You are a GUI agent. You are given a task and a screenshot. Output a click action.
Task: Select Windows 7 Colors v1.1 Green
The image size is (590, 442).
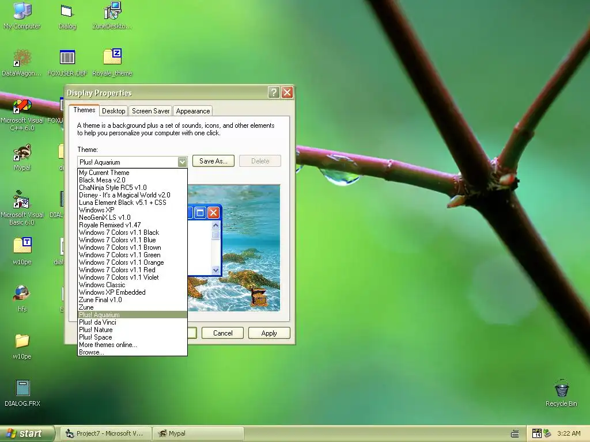click(x=133, y=255)
